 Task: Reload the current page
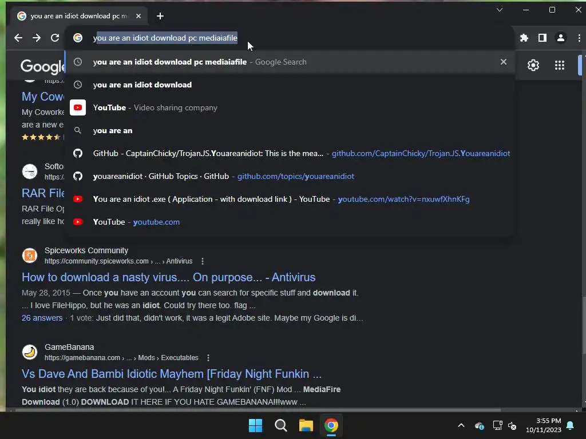tap(55, 38)
